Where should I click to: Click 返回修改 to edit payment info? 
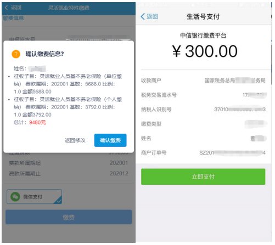click(x=75, y=140)
